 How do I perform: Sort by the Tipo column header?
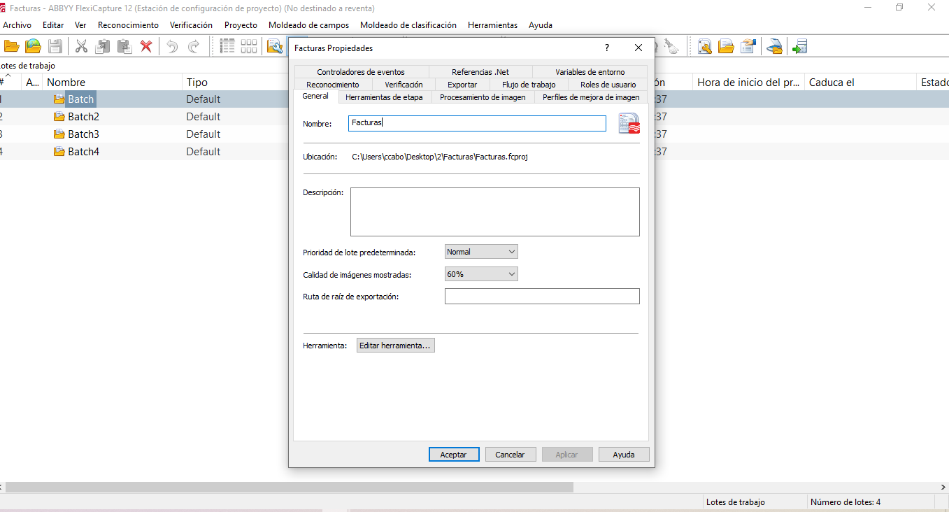click(x=235, y=83)
